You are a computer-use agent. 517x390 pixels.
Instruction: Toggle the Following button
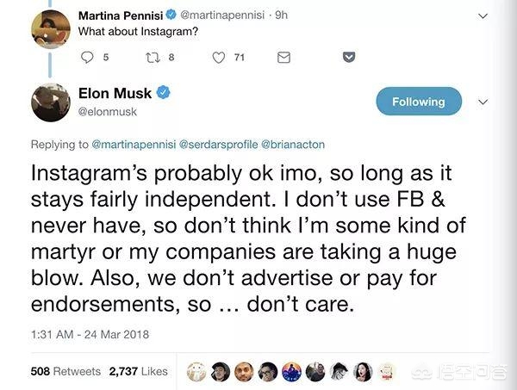(418, 102)
